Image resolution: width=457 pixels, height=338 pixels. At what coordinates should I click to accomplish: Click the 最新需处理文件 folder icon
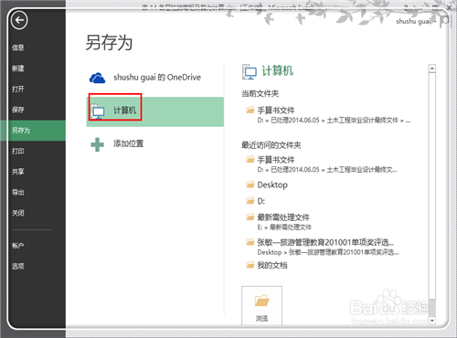pos(250,217)
